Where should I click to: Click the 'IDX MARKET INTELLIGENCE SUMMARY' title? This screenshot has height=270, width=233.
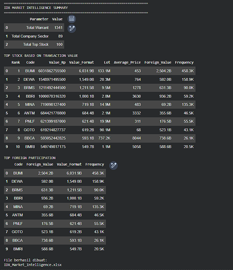(x=36, y=8)
